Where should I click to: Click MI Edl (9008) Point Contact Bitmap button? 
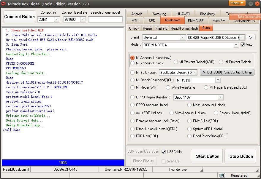[227, 72]
